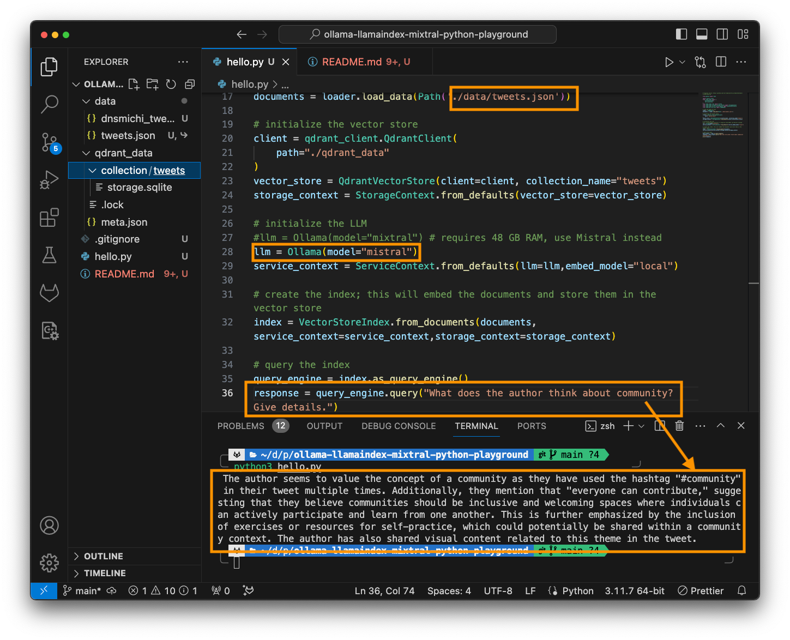
Task: Toggle the primary sidebar visibility
Action: click(681, 34)
